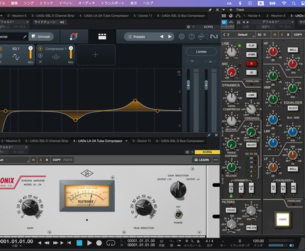This screenshot has height=251, width=305.
Task: Click the Compressor 1 Mix slider
Action: click(71, 53)
